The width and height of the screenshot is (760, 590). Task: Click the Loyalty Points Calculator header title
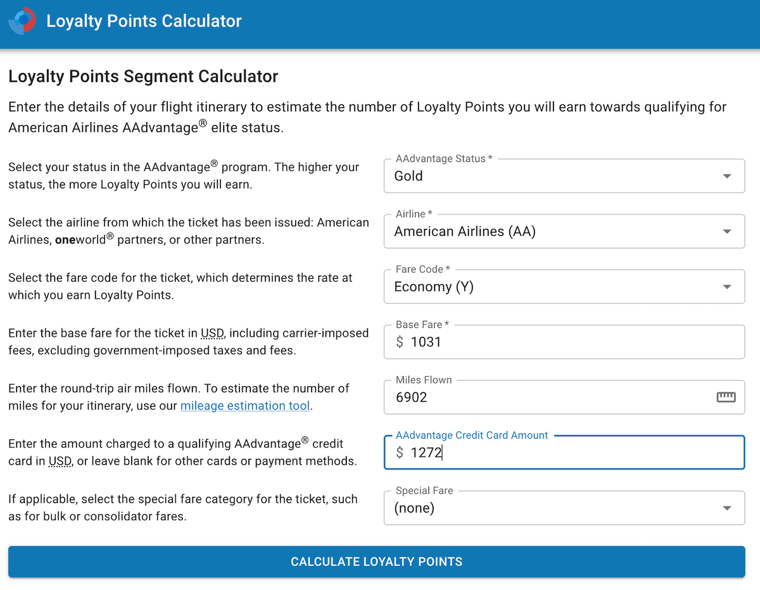[144, 21]
